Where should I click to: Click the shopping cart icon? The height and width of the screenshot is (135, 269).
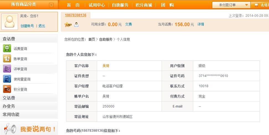[x=256, y=5]
